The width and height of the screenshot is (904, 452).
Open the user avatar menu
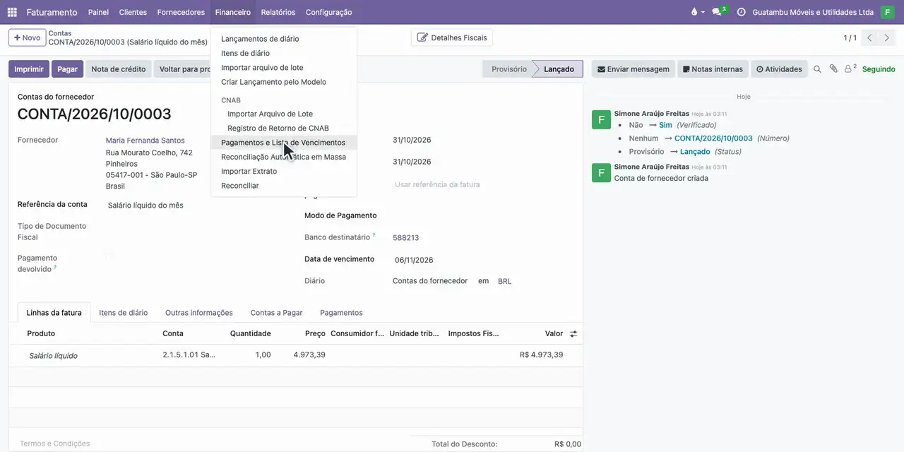coord(887,12)
